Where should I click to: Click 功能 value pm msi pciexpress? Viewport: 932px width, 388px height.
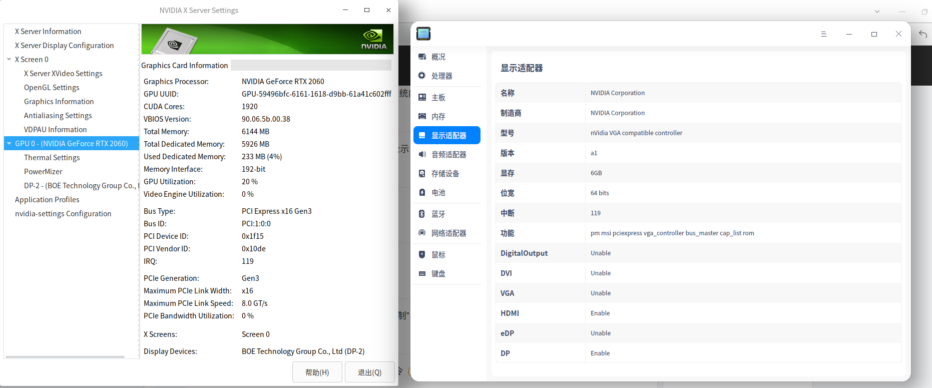point(672,233)
